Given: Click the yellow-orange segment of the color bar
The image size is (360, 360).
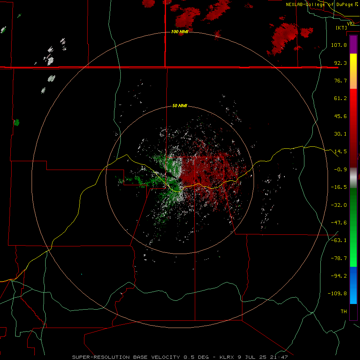Looking at the screenshot, I should pos(353,71).
